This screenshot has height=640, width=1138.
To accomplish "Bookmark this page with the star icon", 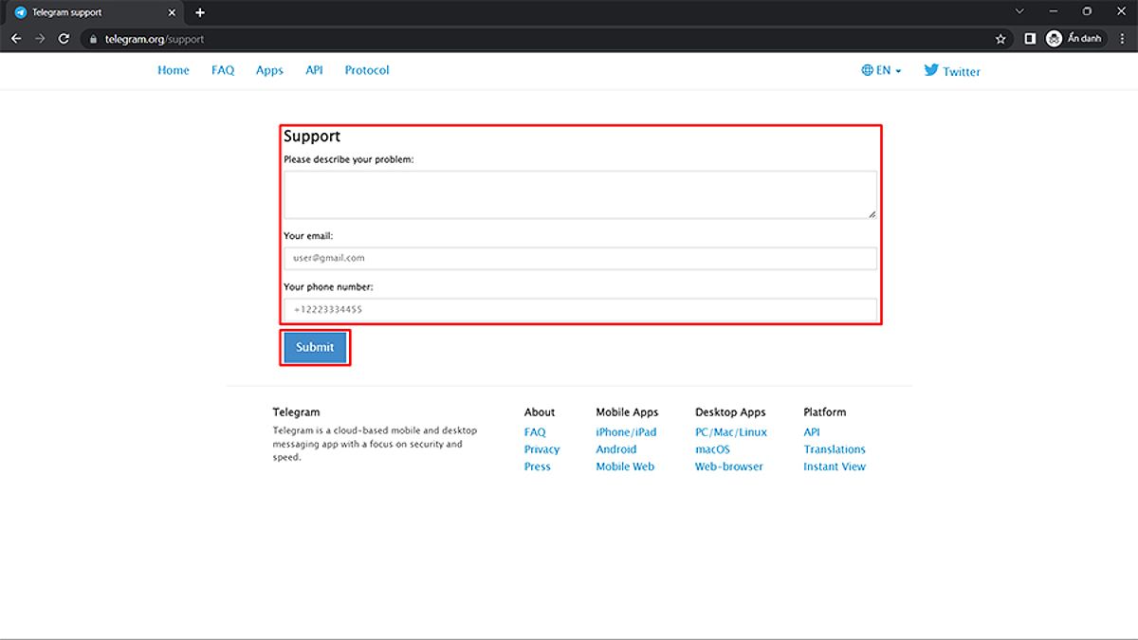I will (1000, 39).
